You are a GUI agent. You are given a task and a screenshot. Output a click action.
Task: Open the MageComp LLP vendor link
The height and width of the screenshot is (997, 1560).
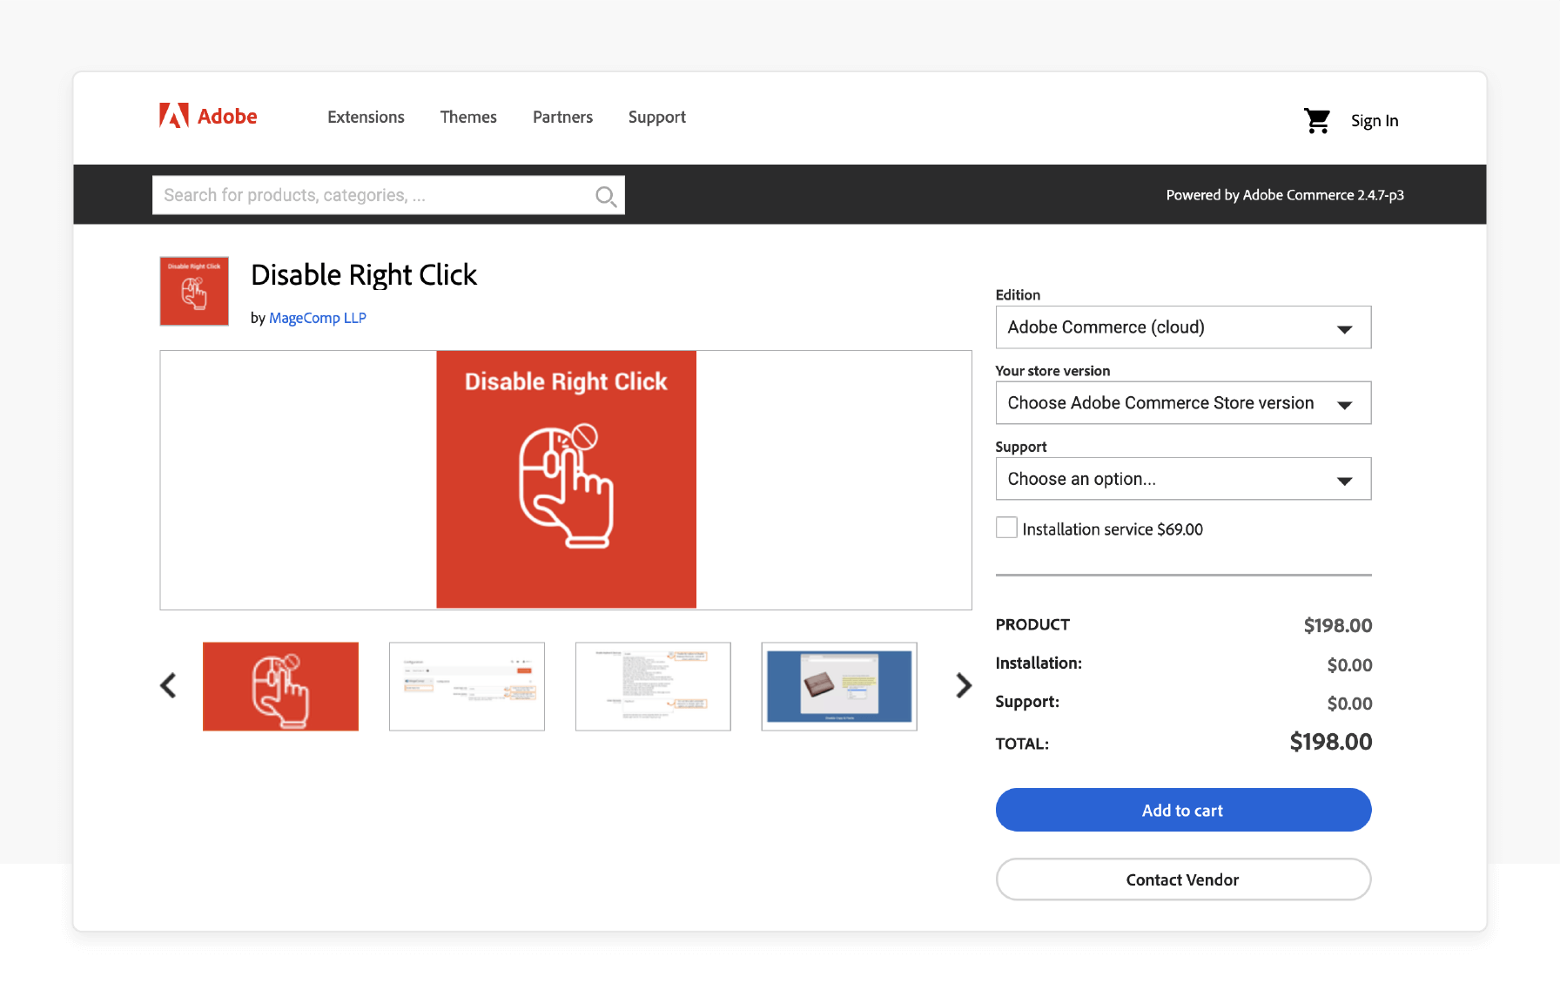click(x=318, y=318)
